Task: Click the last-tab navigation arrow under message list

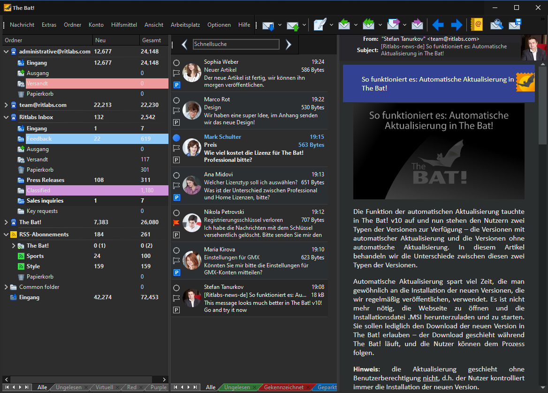Action: (x=195, y=387)
